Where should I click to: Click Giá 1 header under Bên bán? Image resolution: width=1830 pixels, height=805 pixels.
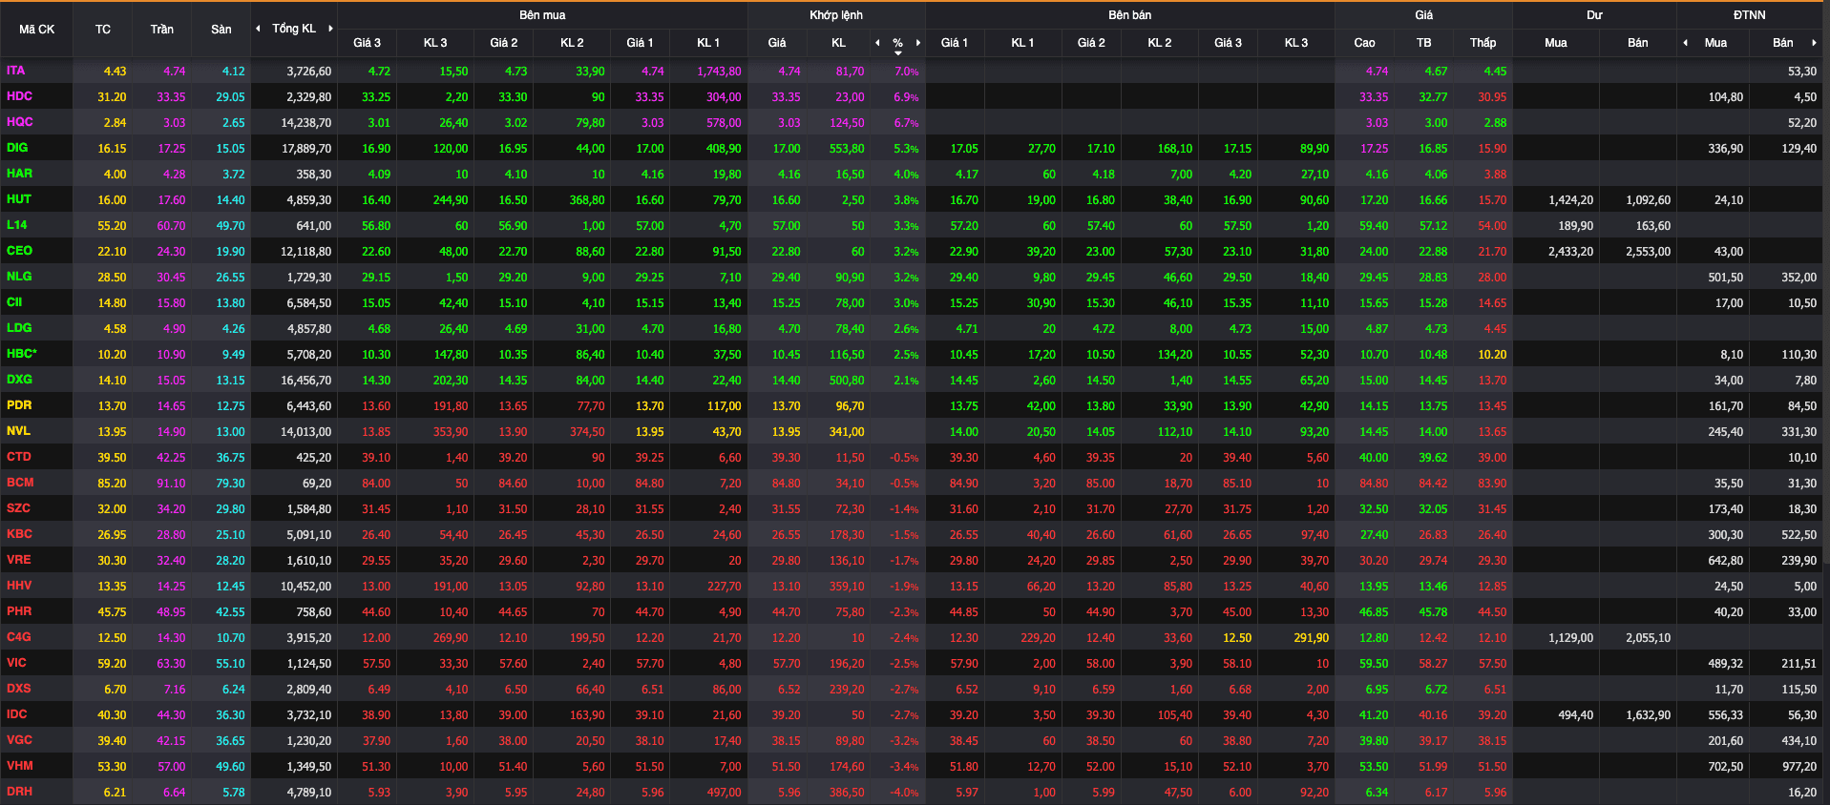tap(955, 43)
